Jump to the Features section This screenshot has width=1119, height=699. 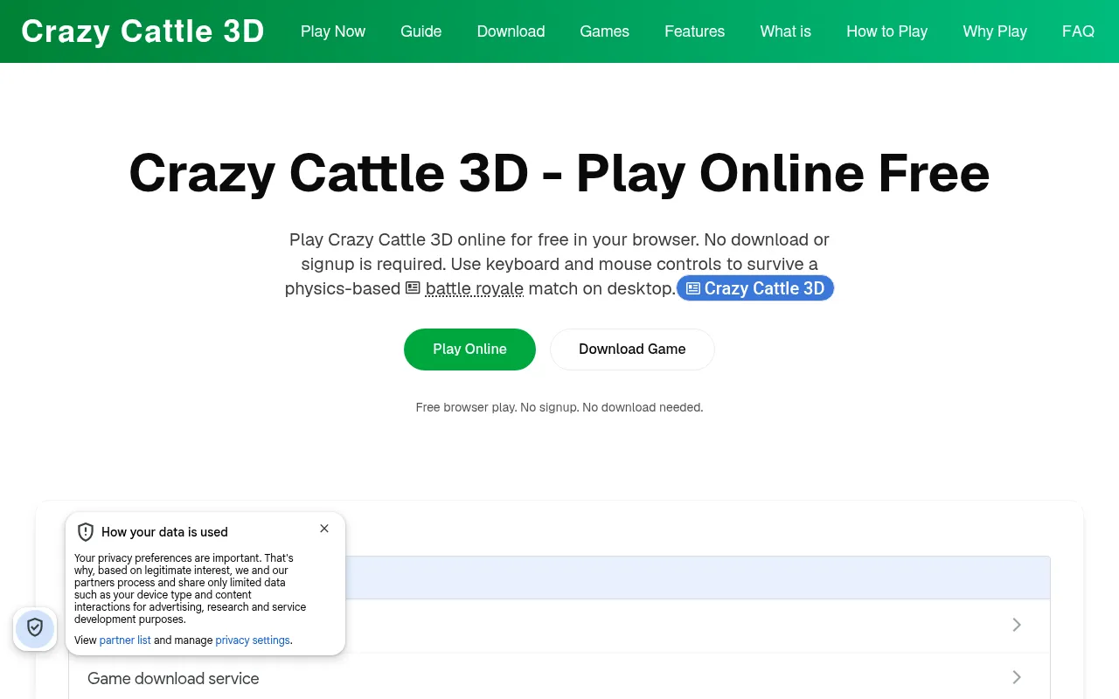point(694,31)
